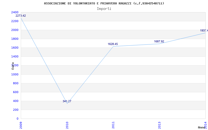
Task: Click the line's 2013 data point
Action: [x=159, y=44]
